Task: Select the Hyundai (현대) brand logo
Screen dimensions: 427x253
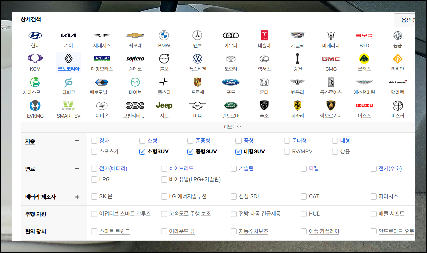Action: click(x=35, y=36)
